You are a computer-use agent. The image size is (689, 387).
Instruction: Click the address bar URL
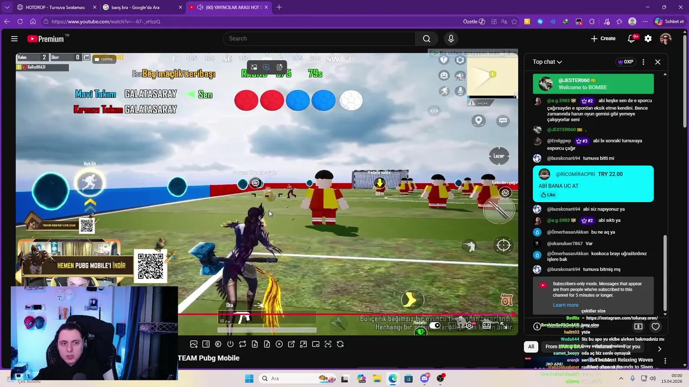pos(106,21)
